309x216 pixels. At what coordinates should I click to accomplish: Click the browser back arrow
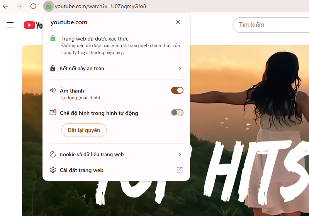pos(5,6)
